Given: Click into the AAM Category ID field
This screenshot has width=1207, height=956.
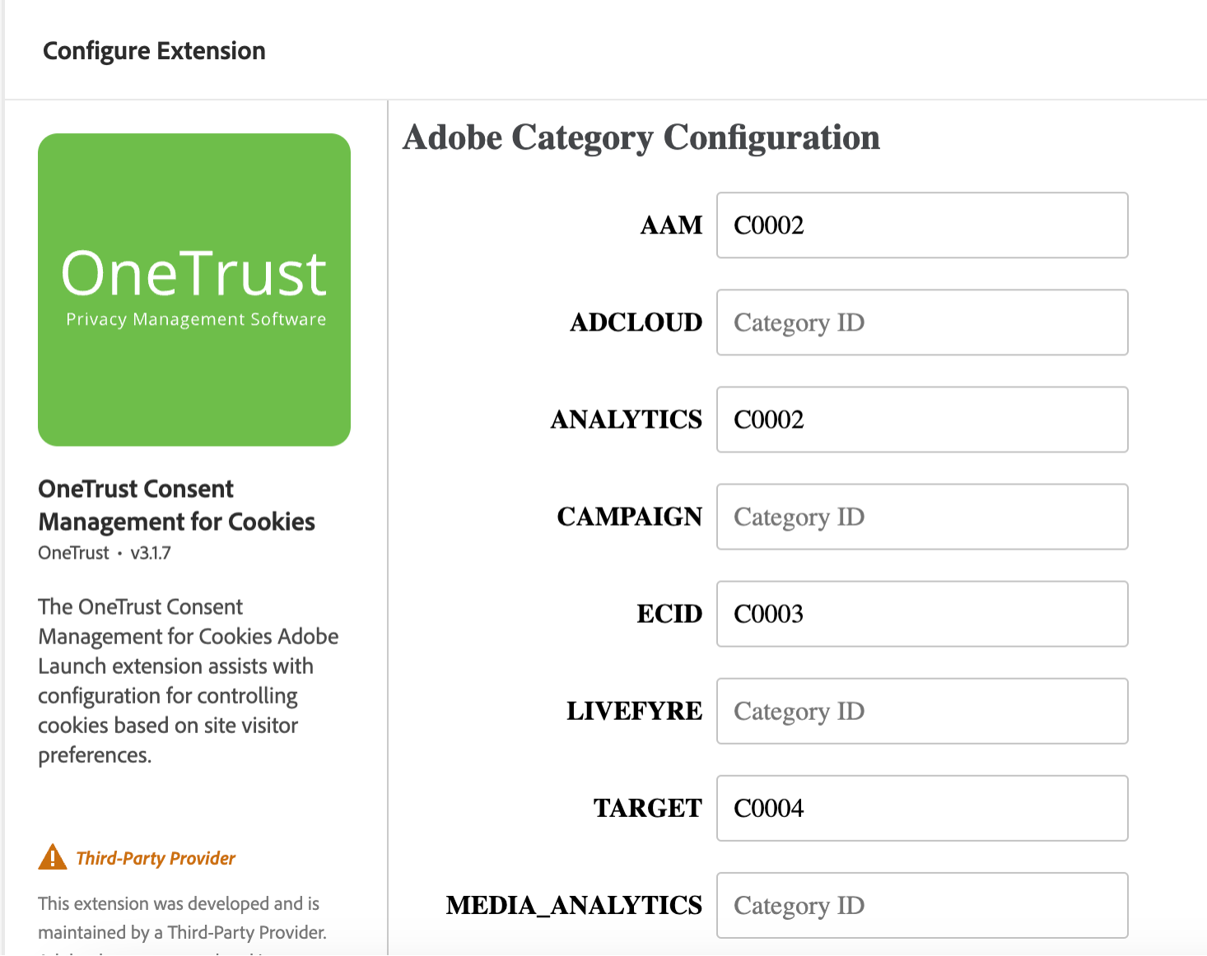Looking at the screenshot, I should (x=921, y=225).
